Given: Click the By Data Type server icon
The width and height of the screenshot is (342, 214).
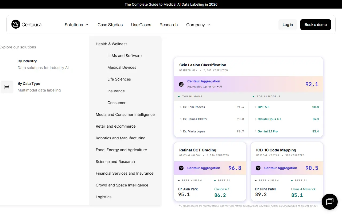Looking at the screenshot, I should click(7, 87).
